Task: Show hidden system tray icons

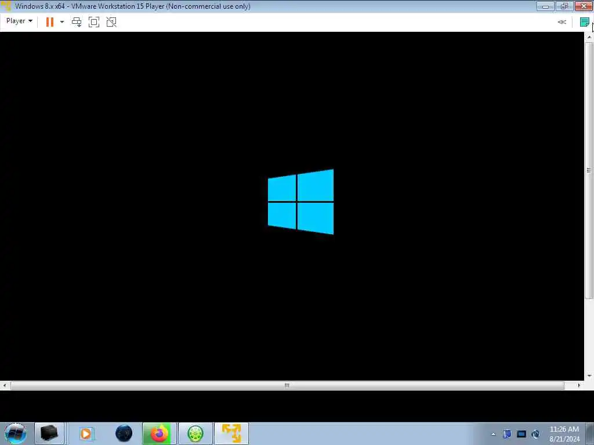Action: 493,434
